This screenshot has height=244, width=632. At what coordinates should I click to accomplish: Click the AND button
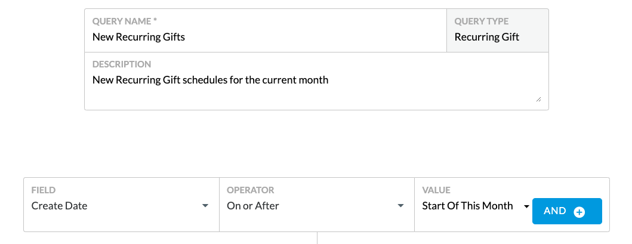pos(567,211)
